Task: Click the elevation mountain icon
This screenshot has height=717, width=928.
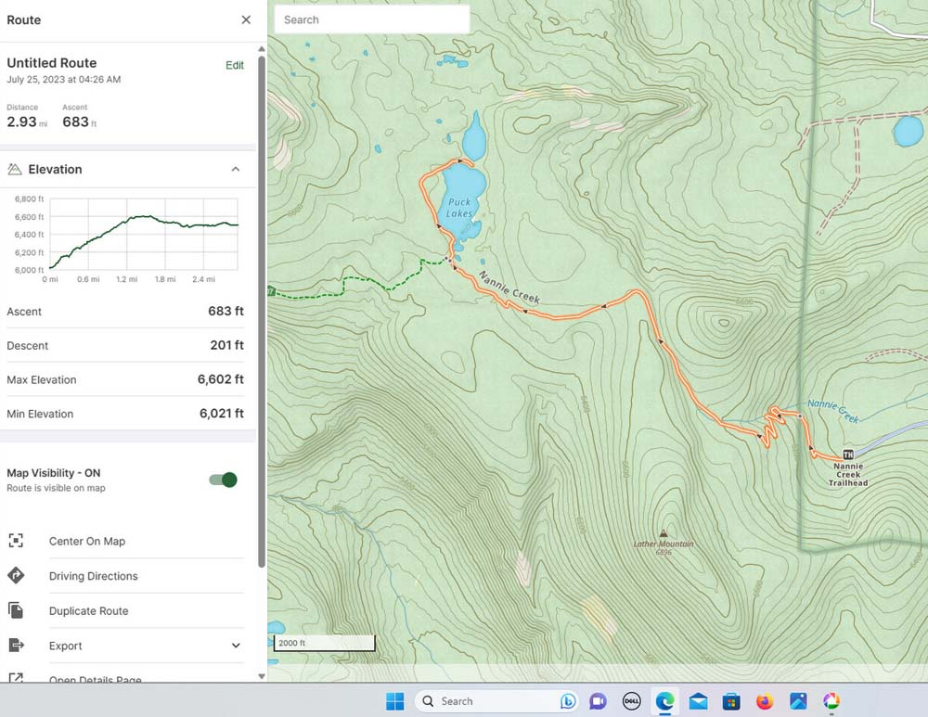Action: (x=15, y=169)
